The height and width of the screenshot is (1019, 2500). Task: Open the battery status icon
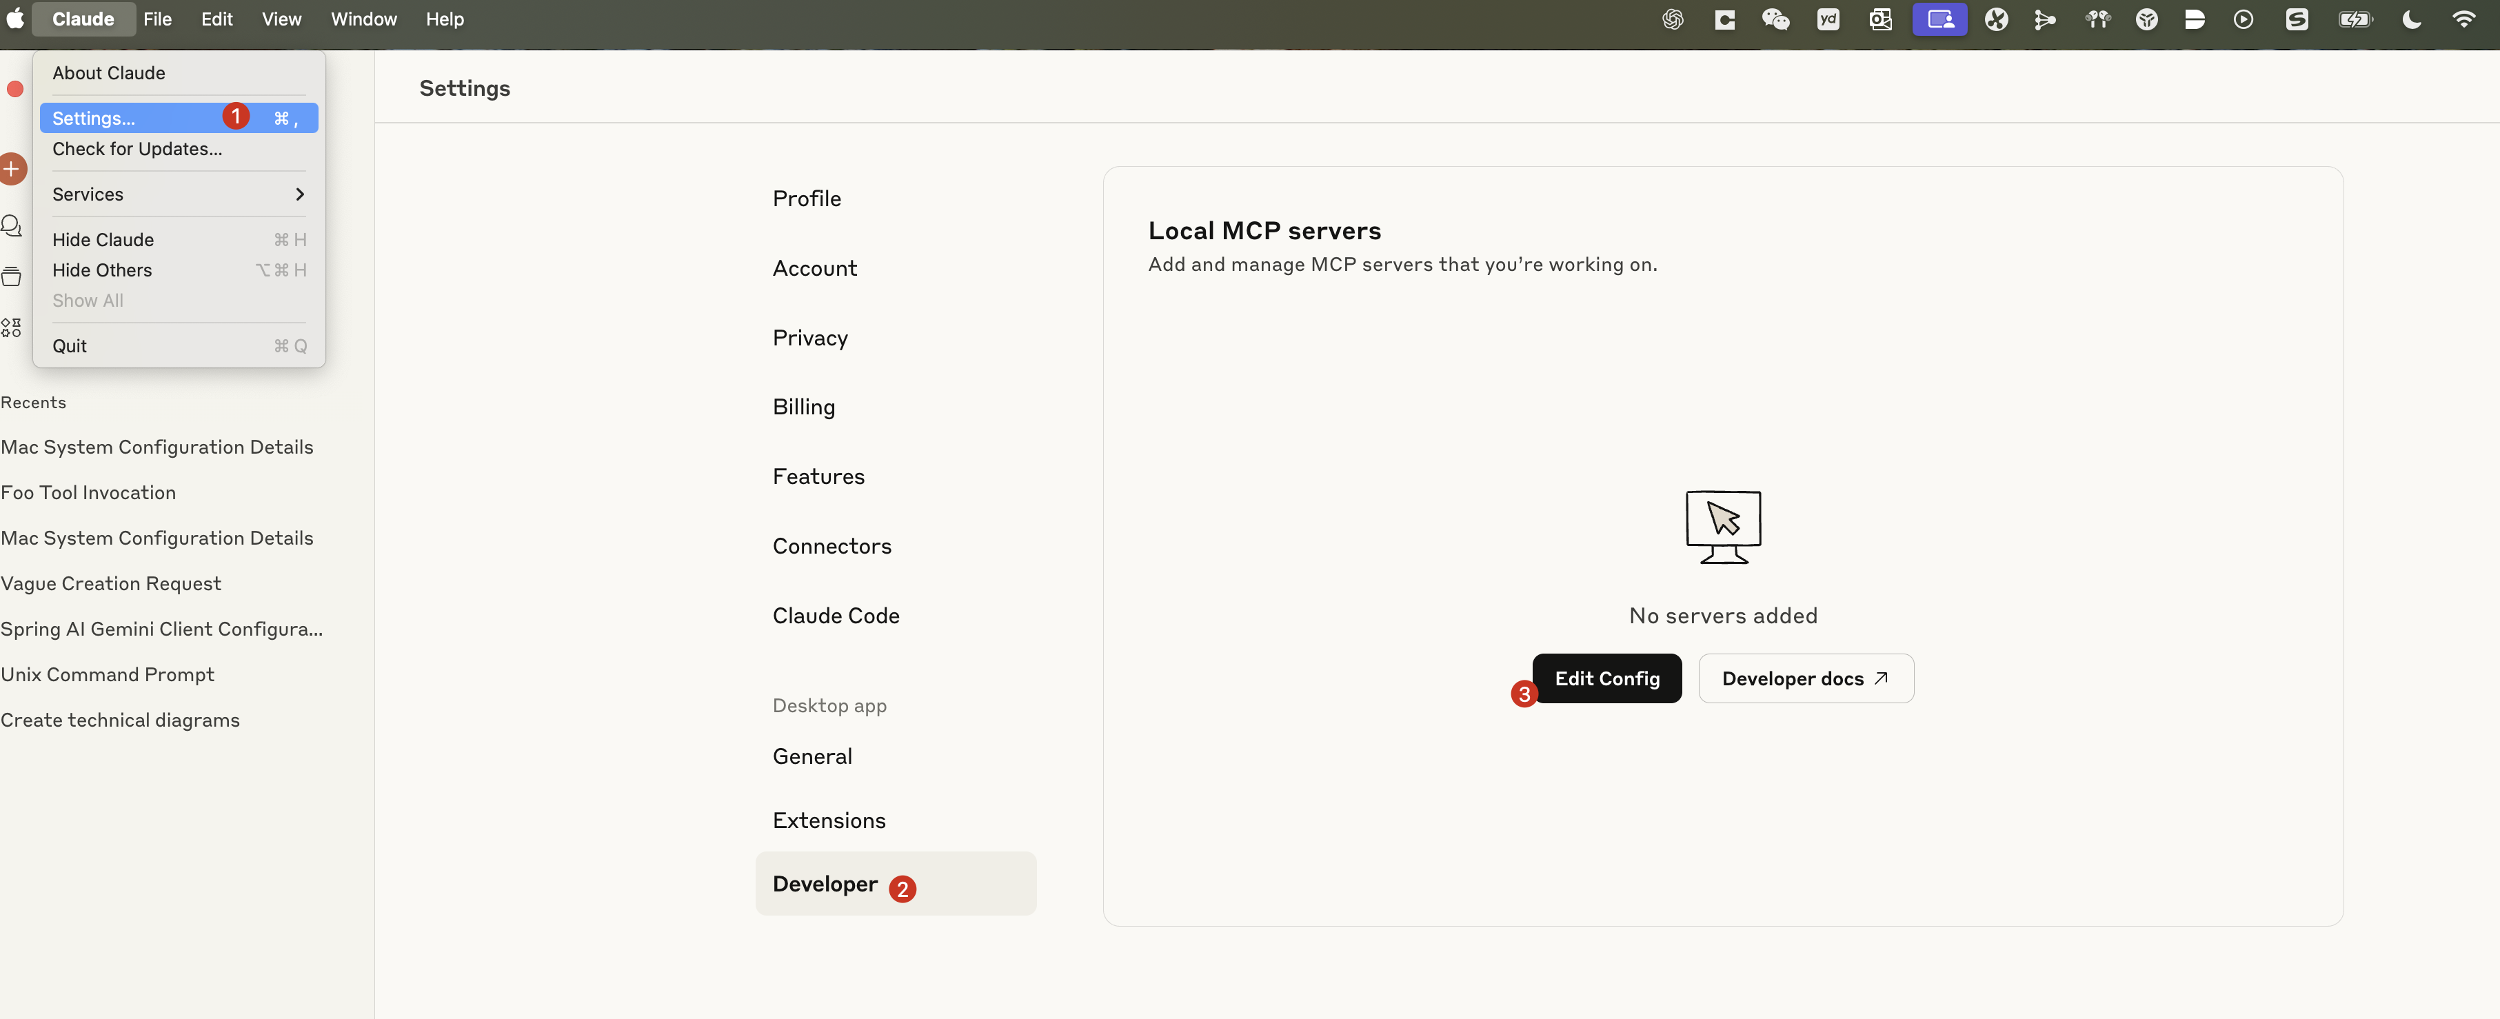(x=2355, y=19)
